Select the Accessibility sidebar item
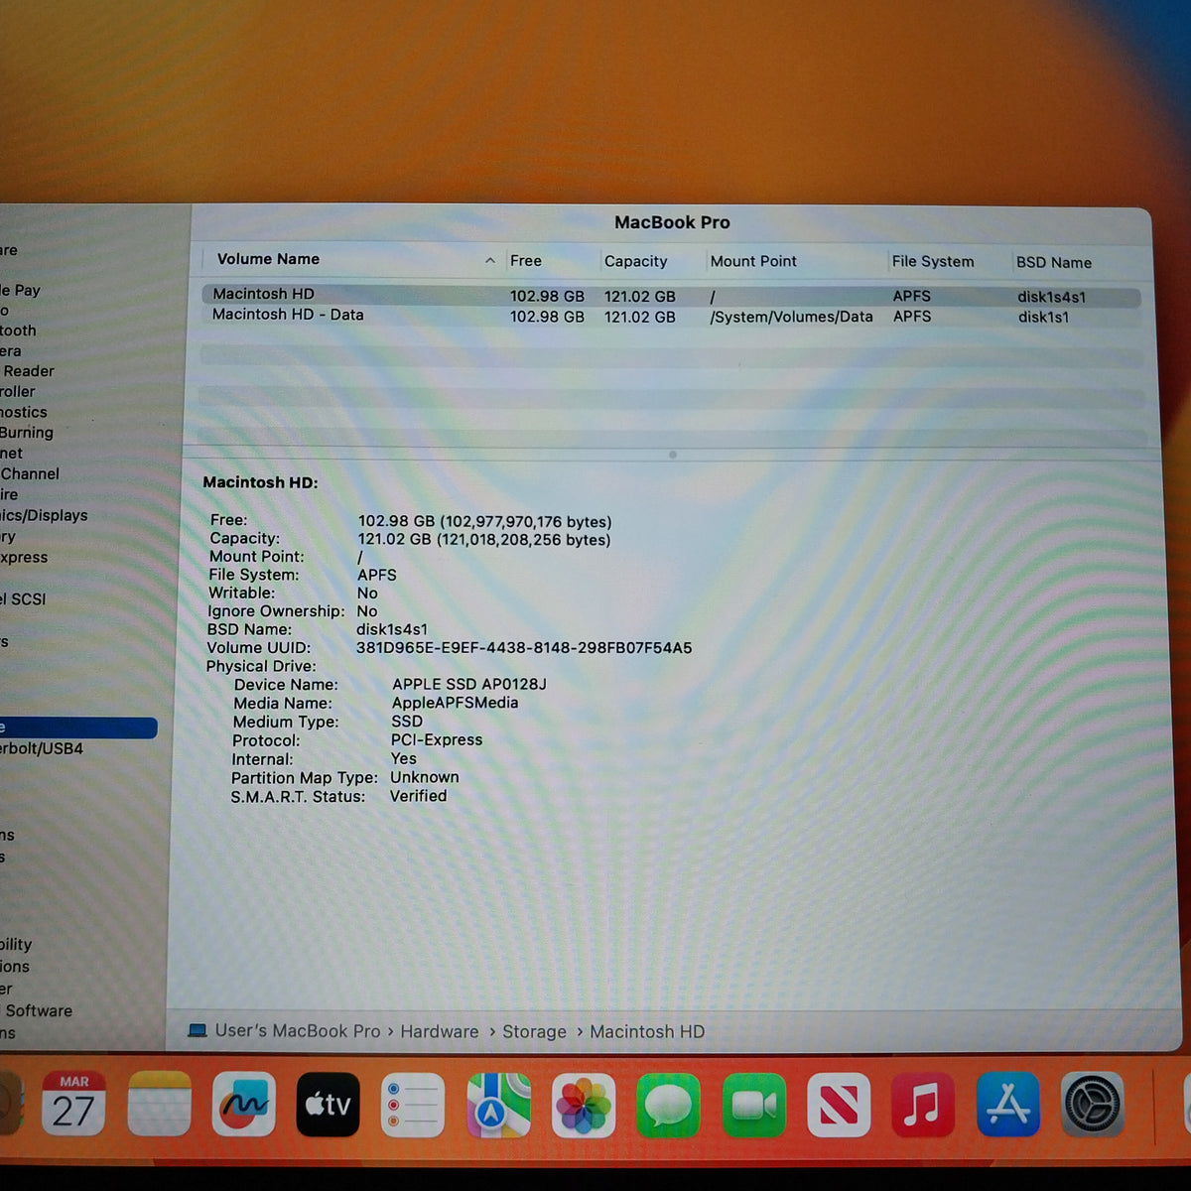The height and width of the screenshot is (1191, 1191). [x=16, y=945]
